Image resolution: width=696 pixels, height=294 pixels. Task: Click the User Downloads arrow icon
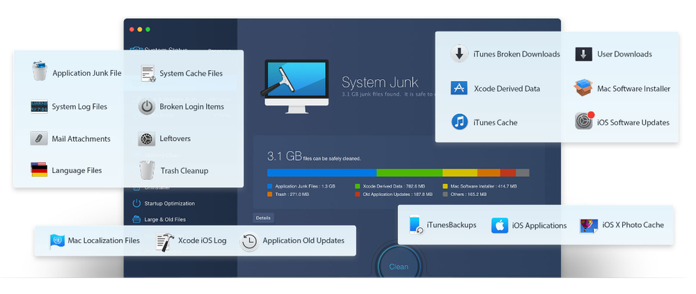(584, 54)
